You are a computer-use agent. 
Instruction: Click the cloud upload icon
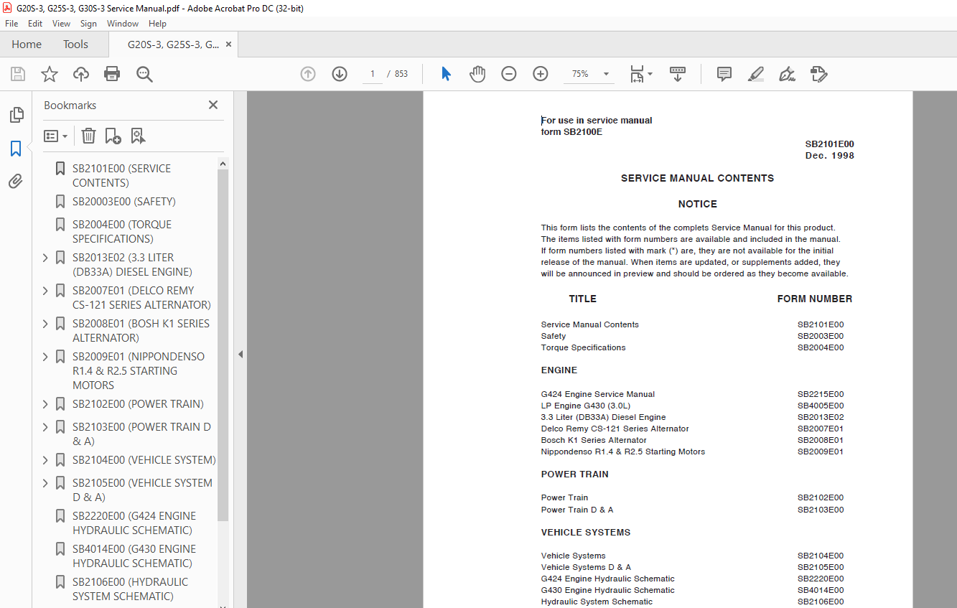pos(81,74)
